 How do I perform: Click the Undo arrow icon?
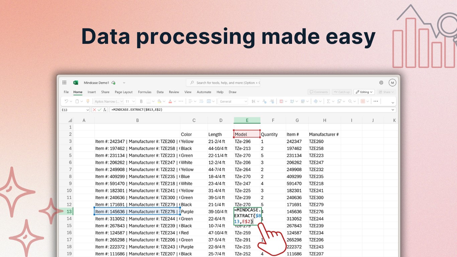click(x=66, y=101)
